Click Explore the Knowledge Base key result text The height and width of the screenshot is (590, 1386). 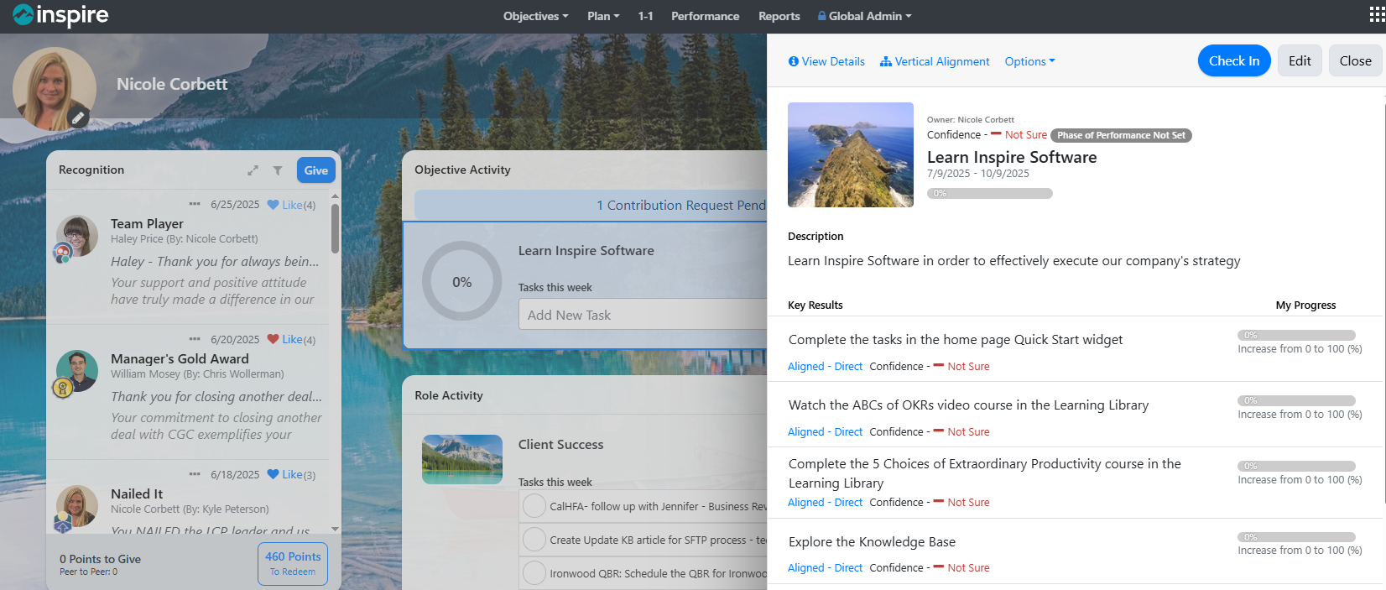(x=872, y=542)
